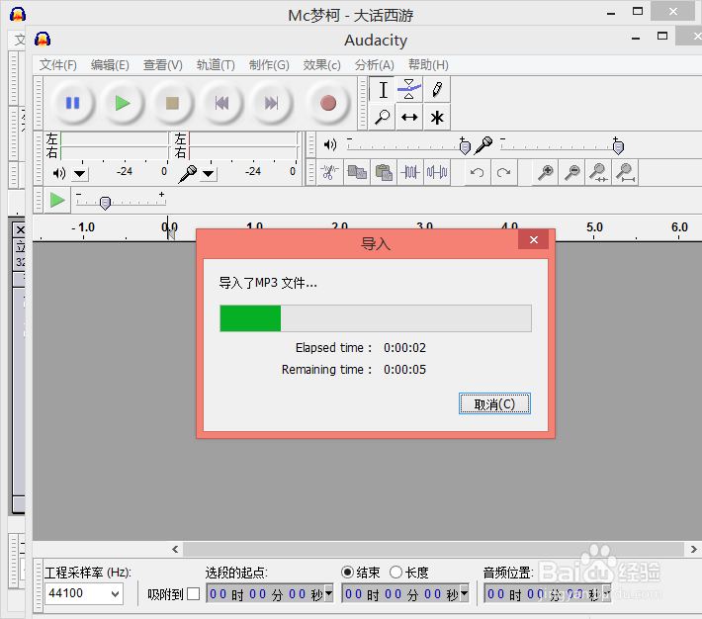Maximize the Mc梦柯 - 大话西游 window
The width and height of the screenshot is (702, 619).
[x=638, y=12]
